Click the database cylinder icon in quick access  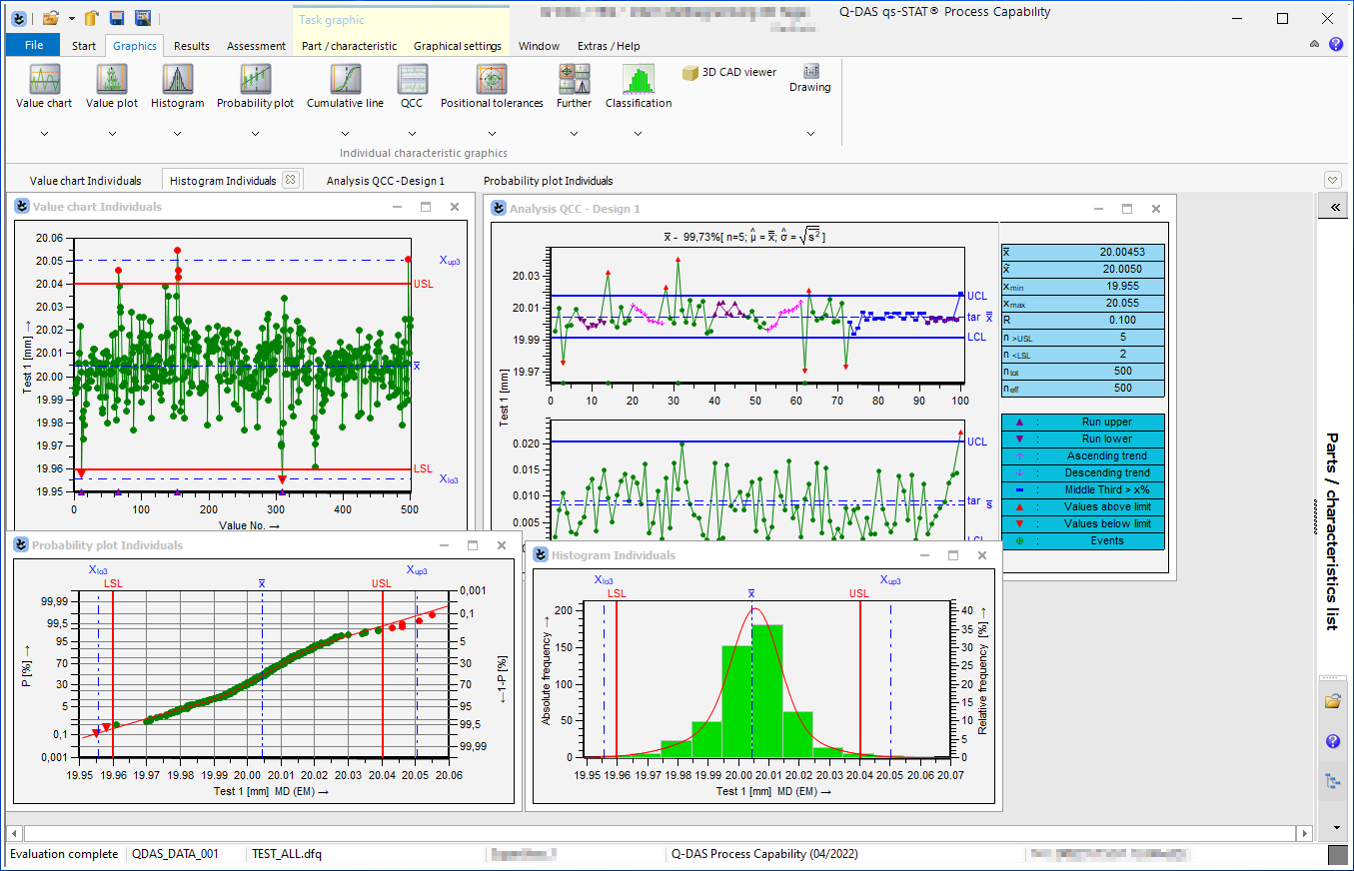click(92, 18)
